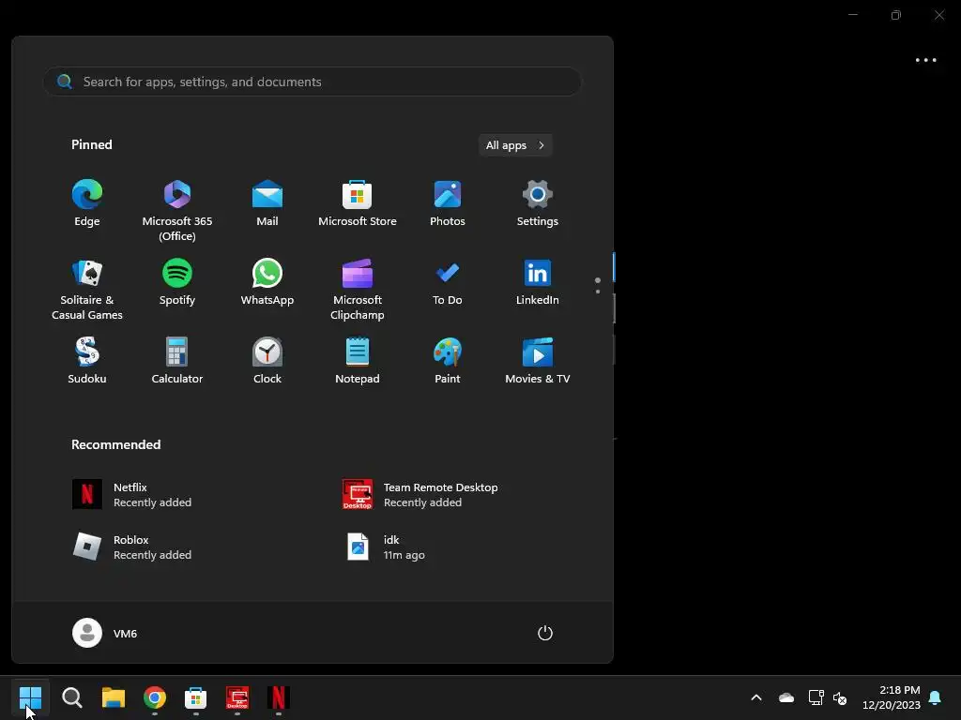This screenshot has width=961, height=720.
Task: Open the notifications bell
Action: (x=935, y=697)
